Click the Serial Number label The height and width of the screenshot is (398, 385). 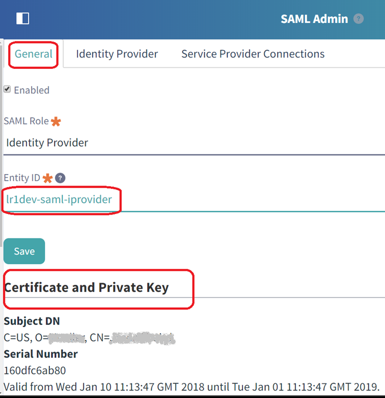(40, 354)
